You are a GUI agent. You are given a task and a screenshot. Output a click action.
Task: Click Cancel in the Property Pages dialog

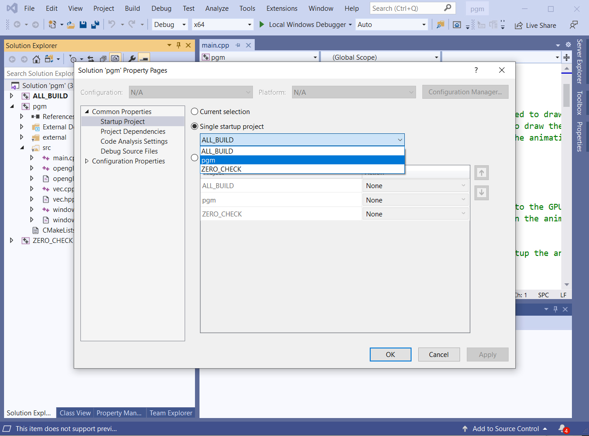coord(439,355)
